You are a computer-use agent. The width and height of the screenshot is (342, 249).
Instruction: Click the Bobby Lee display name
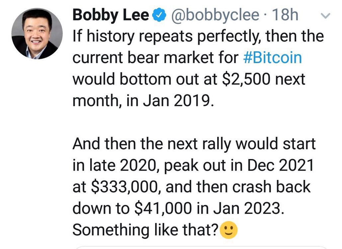click(x=111, y=15)
